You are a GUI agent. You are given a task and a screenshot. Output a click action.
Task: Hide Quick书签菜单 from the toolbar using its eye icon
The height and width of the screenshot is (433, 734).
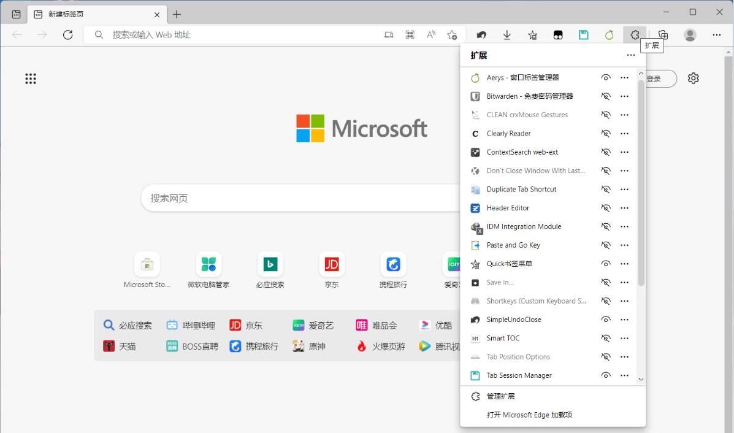click(x=606, y=264)
